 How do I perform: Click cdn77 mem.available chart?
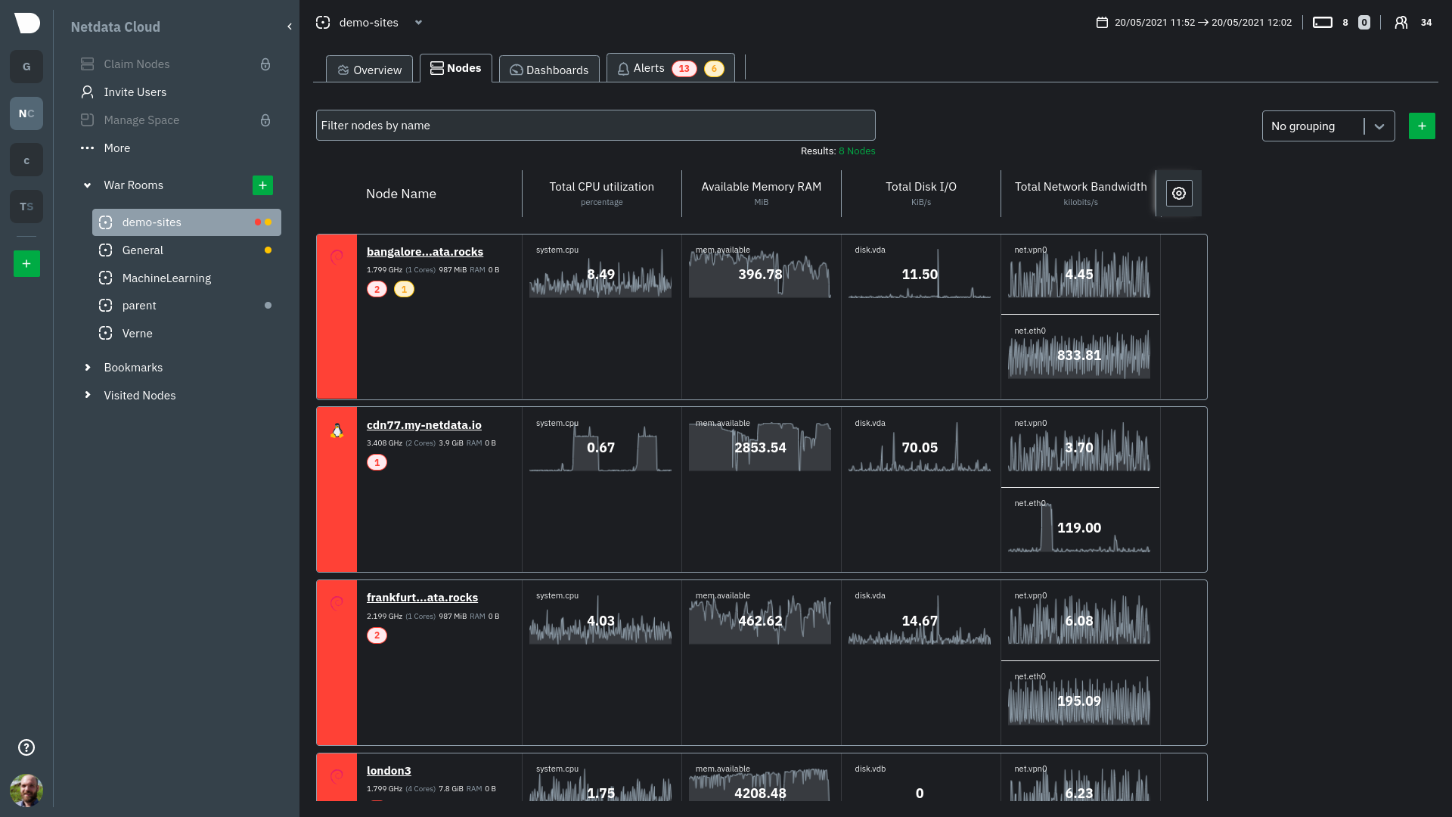tap(760, 446)
